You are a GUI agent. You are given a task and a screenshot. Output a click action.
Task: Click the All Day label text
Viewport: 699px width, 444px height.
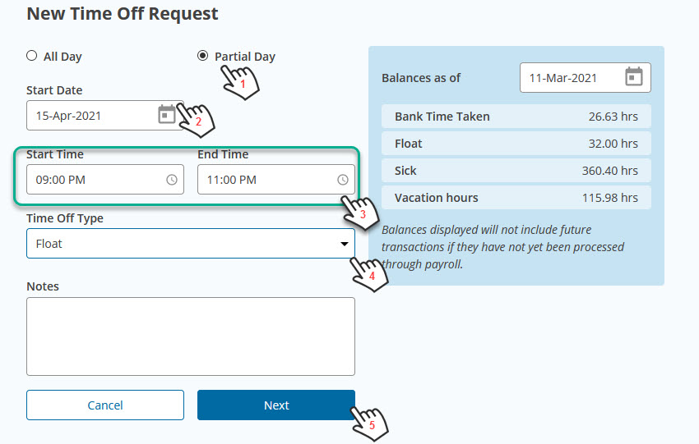tap(62, 57)
